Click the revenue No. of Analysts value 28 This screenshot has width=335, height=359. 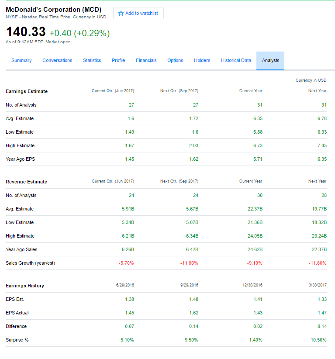[324, 196]
